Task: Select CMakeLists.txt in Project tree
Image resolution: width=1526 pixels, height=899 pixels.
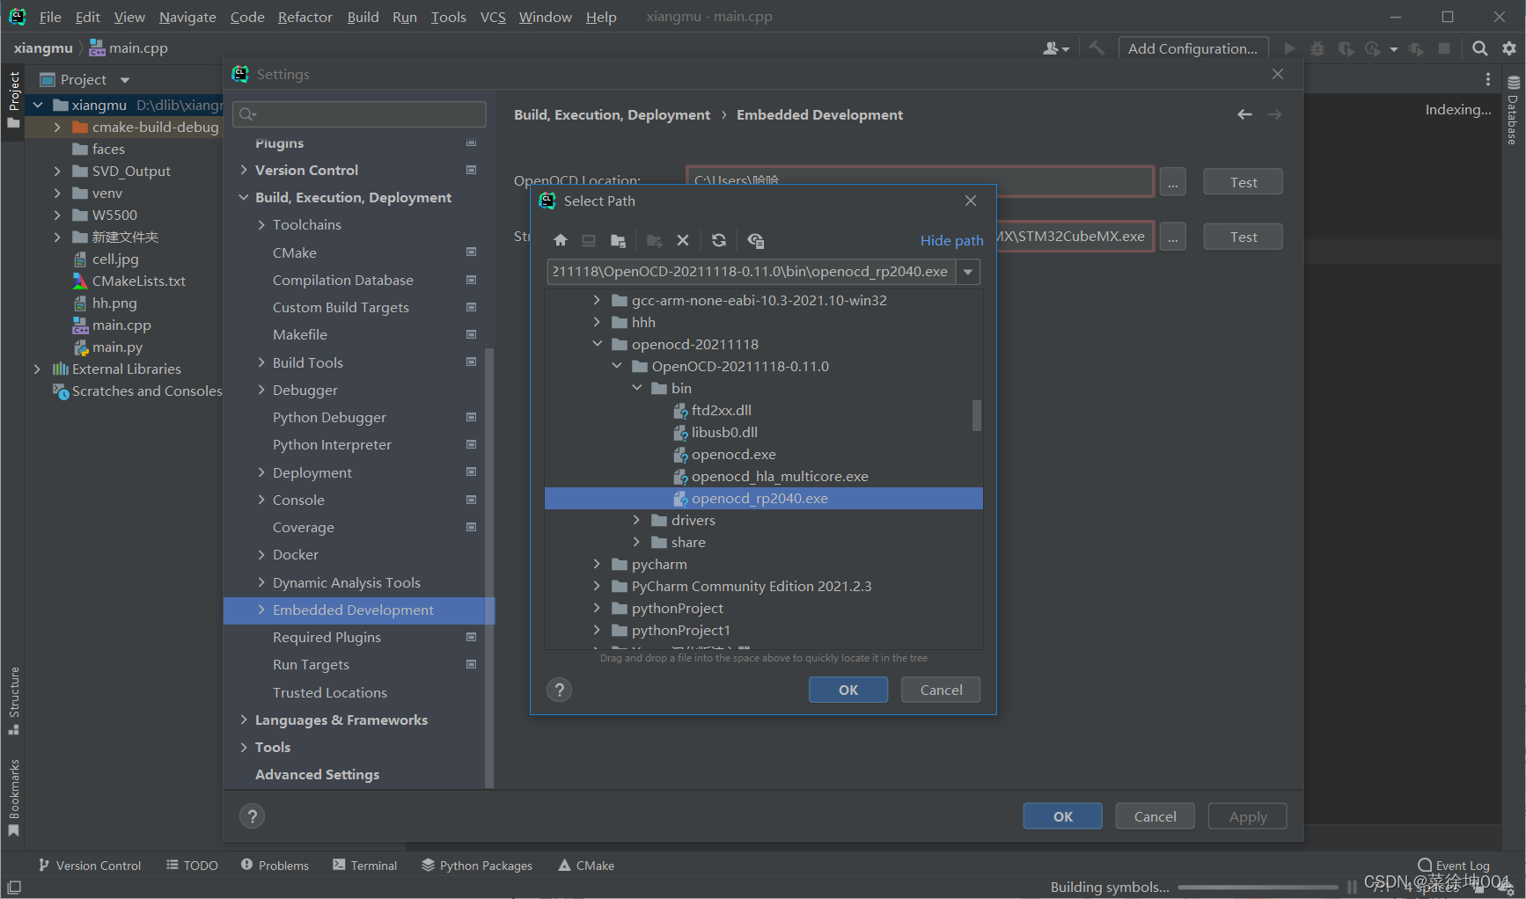Action: click(x=139, y=281)
